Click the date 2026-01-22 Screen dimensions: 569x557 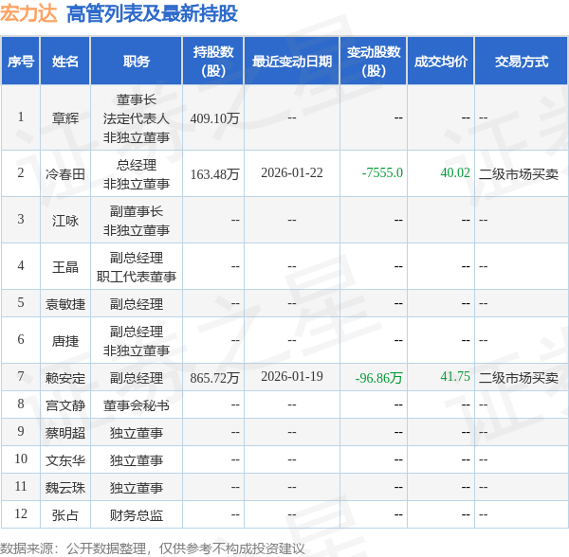point(292,172)
